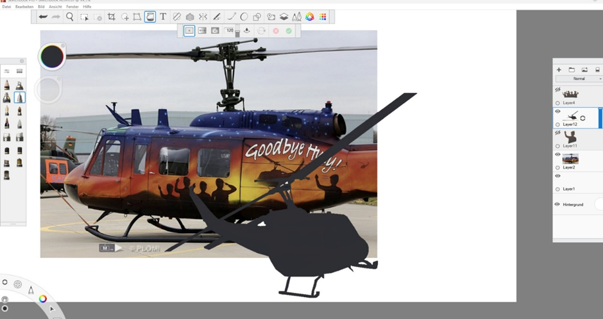This screenshot has height=319, width=603.
Task: Select the Zoom magnifier tool
Action: [x=70, y=17]
